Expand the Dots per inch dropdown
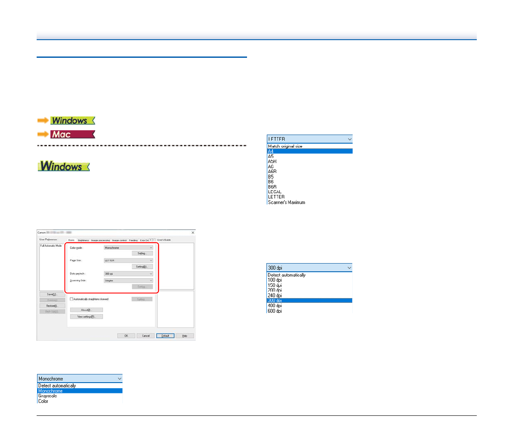 [x=128, y=274]
